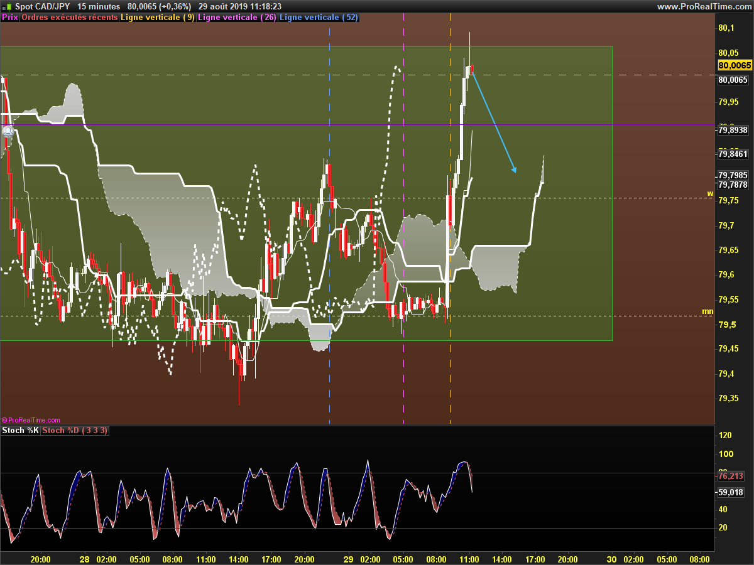The image size is (754, 565).
Task: Open the Stoch %K indicator label
Action: (21, 431)
